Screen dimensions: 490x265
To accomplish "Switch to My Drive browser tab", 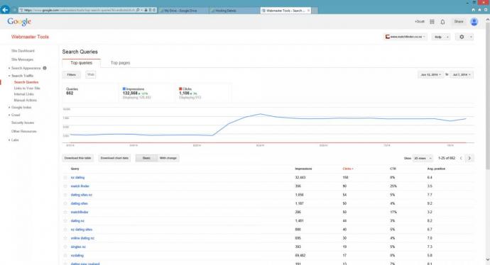I will coord(183,11).
